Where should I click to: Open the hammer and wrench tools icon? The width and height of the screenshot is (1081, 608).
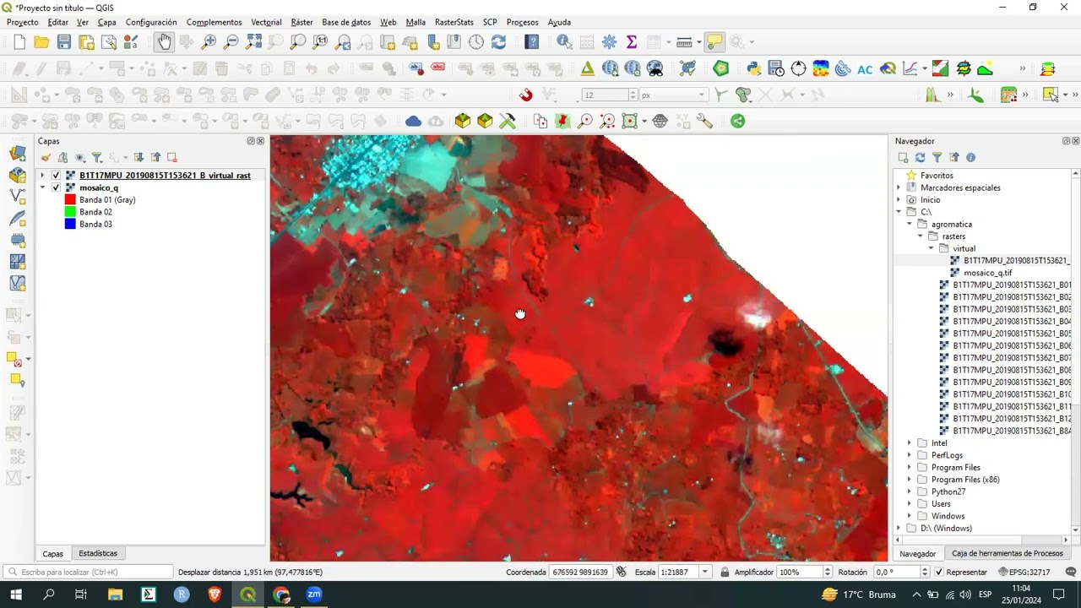tap(507, 121)
